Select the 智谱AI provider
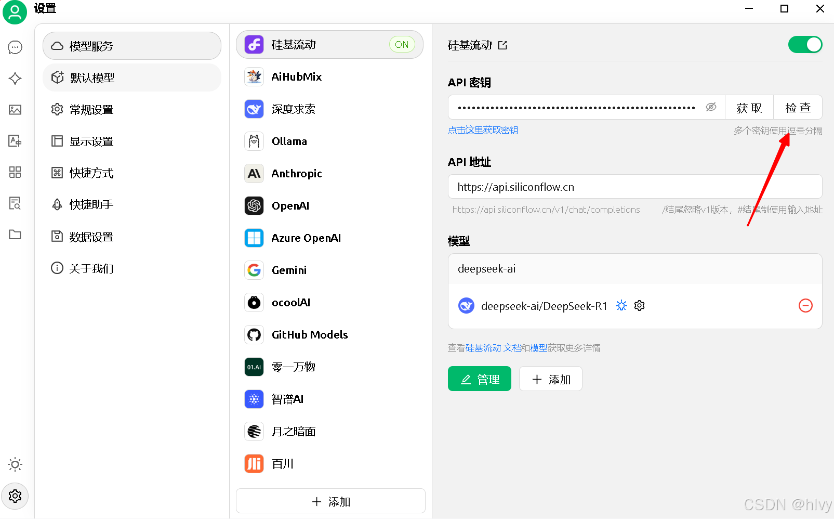This screenshot has height=519, width=834. (329, 399)
